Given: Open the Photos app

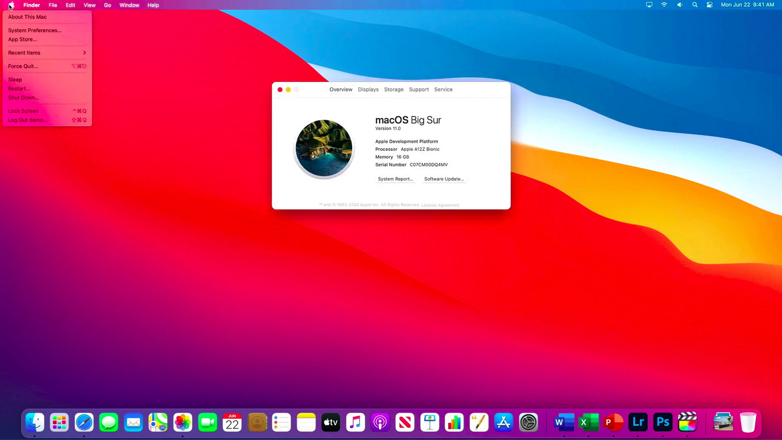Looking at the screenshot, I should pos(182,422).
